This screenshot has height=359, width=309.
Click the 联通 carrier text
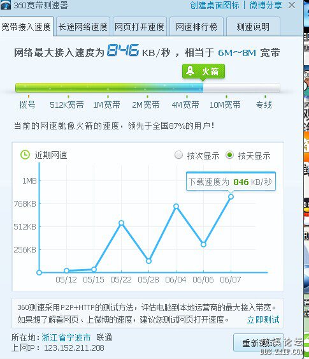tap(104, 337)
